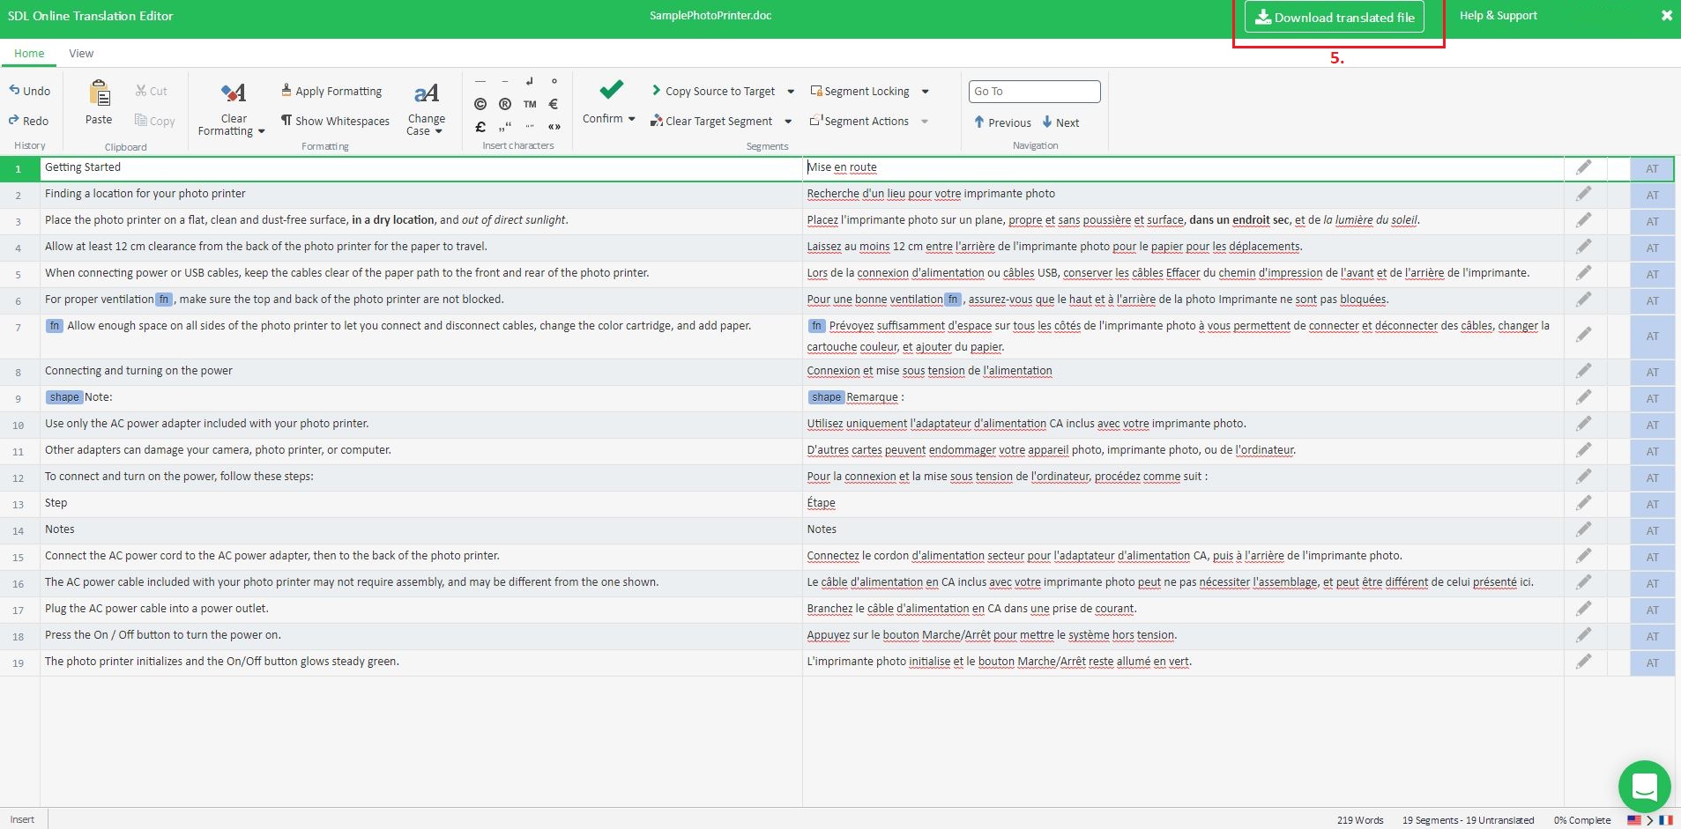Click Segment Actions button
Image resolution: width=1681 pixels, height=829 pixels.
click(x=859, y=121)
